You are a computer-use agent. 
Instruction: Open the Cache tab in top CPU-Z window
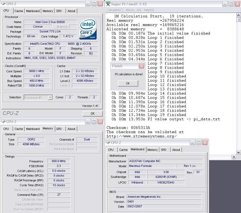(19, 11)
